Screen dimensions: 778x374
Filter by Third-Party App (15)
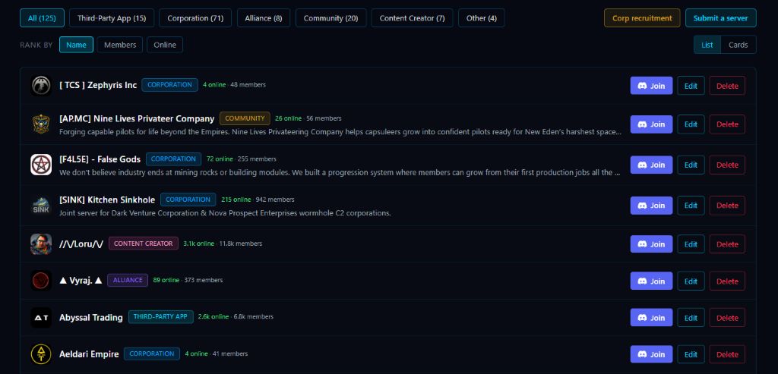[112, 18]
